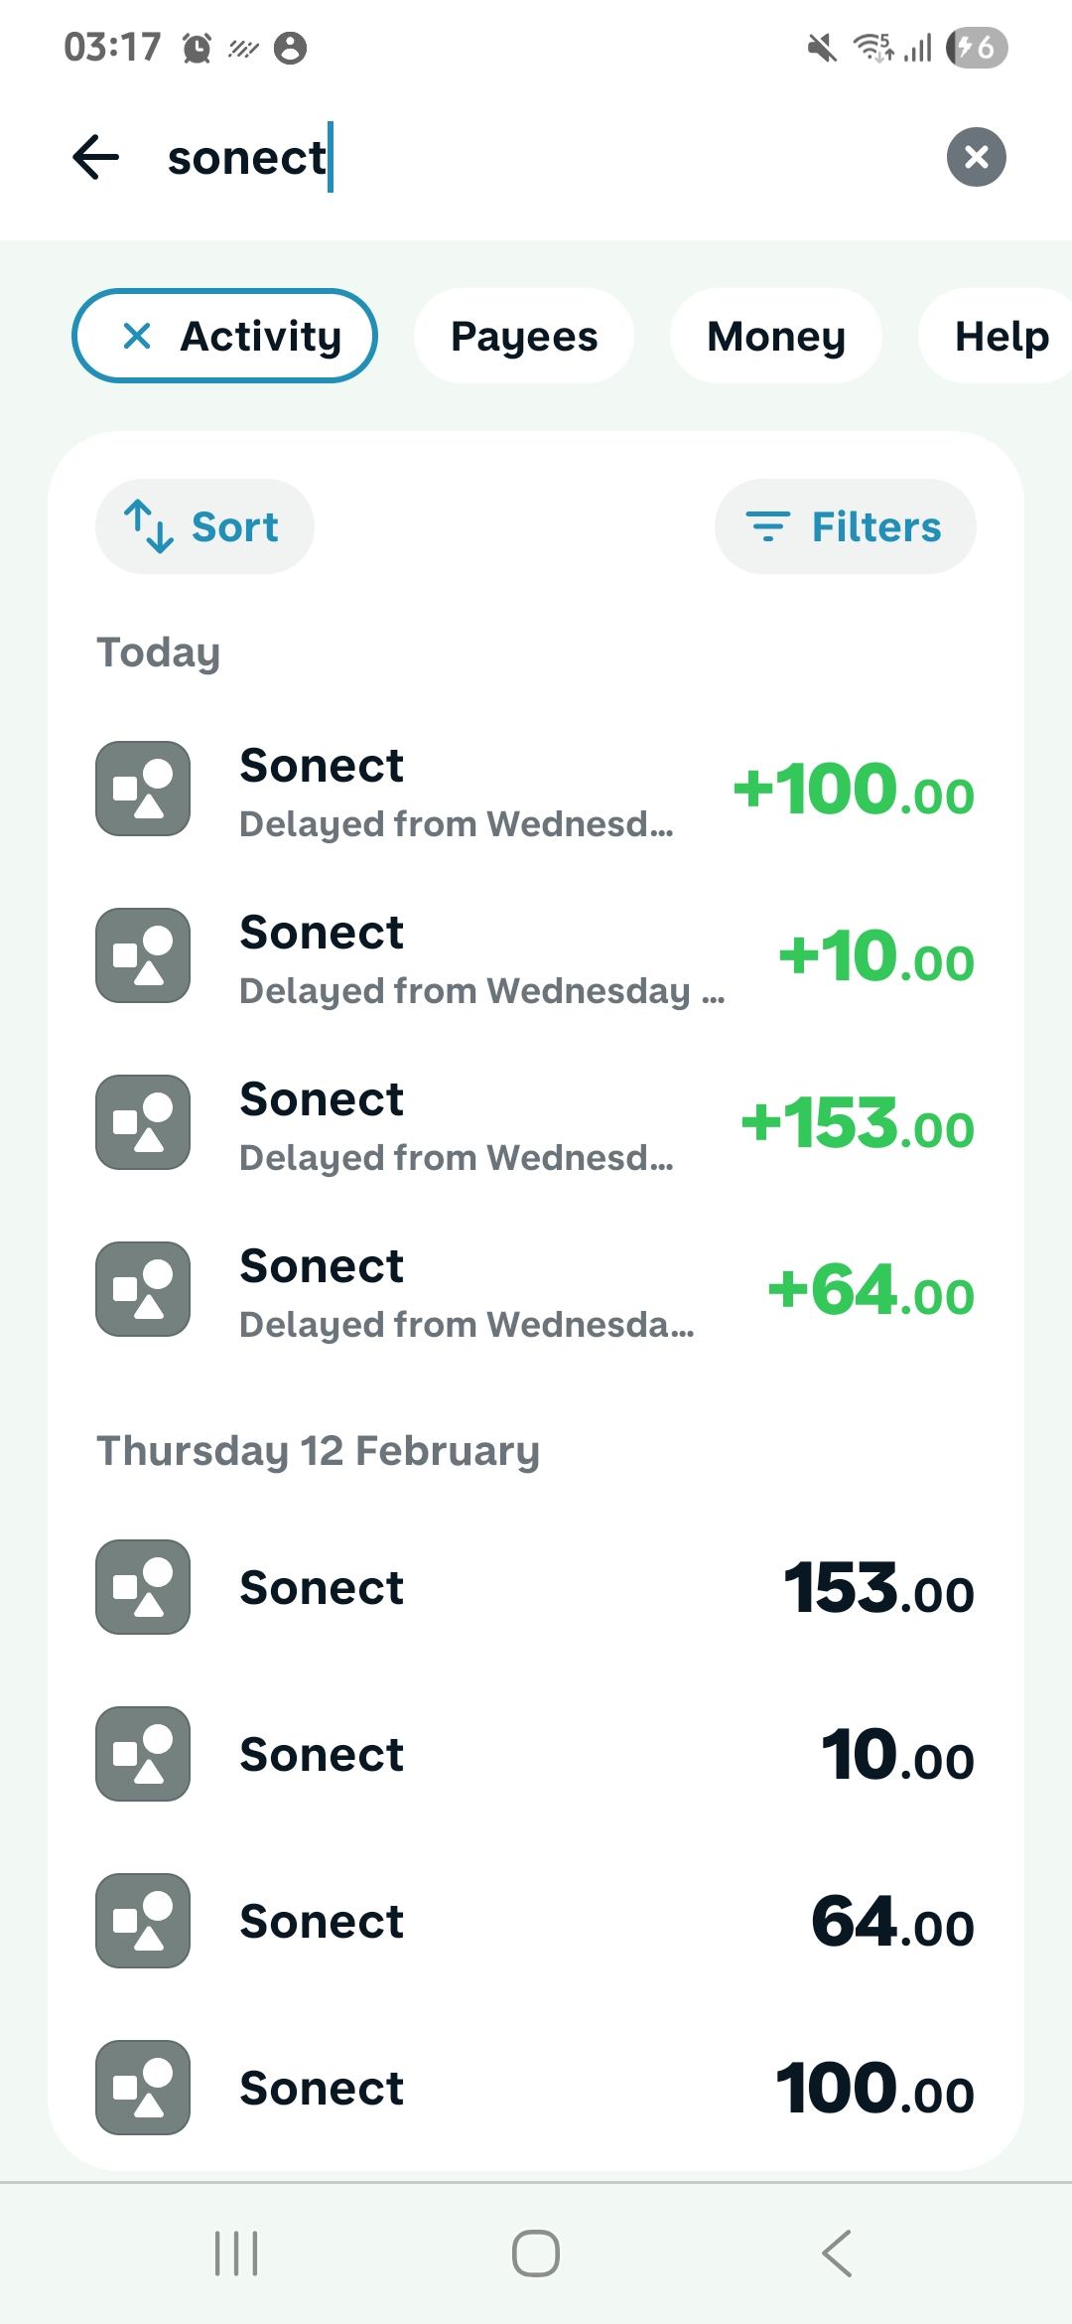Tap the Sonect icon for 10.00 payment

pos(143,1754)
